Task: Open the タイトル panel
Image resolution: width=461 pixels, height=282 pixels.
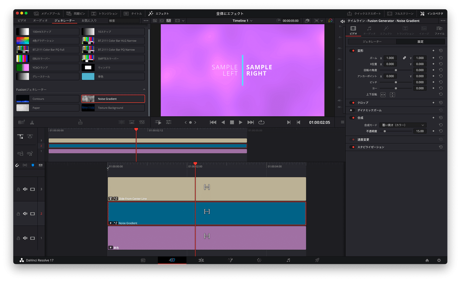Action: pos(133,13)
